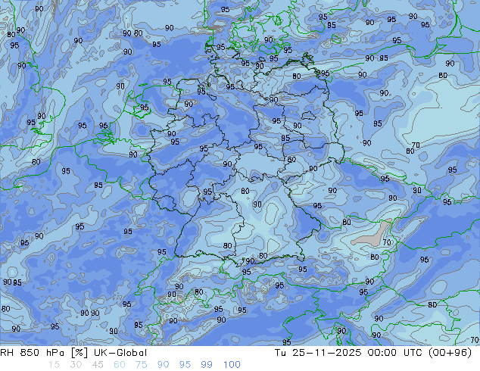This screenshot has height=371, width=480.
Task: Select the legend value 15
Action: tap(54, 365)
